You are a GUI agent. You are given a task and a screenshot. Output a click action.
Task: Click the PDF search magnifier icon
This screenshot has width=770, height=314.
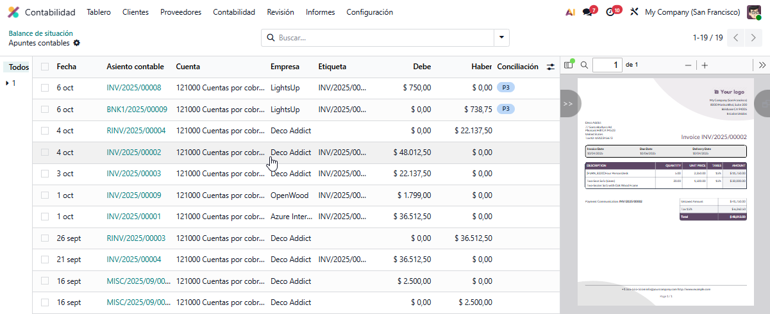click(x=584, y=65)
